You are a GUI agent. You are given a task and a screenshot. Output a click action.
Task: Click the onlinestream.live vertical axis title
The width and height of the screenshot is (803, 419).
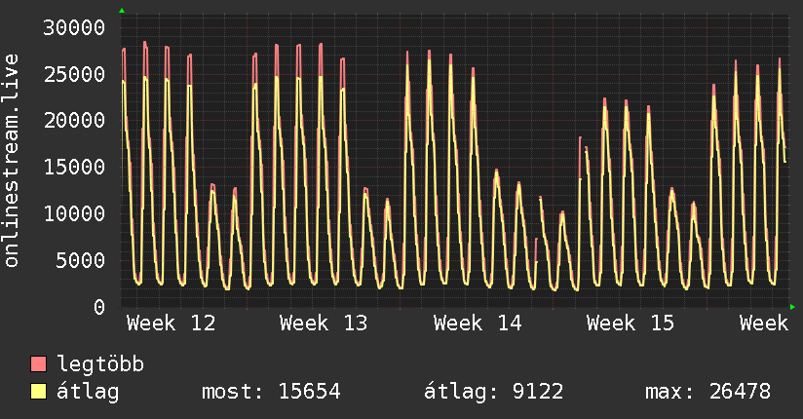(11, 161)
